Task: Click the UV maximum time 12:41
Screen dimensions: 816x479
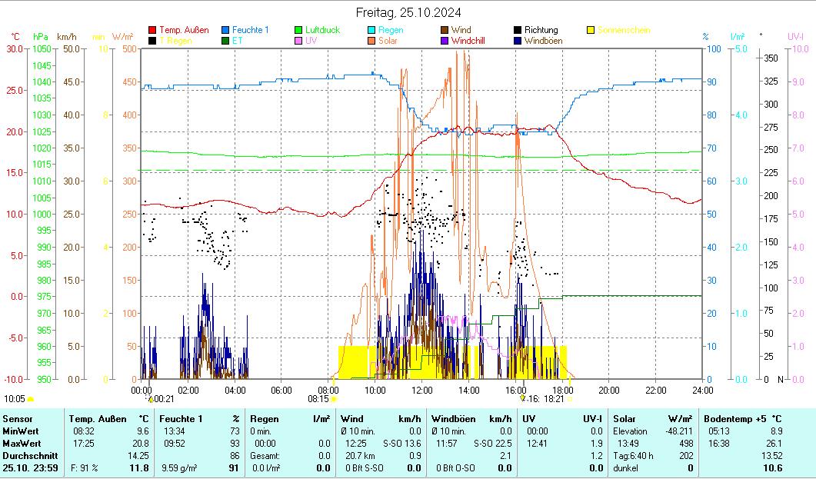Action: (537, 444)
